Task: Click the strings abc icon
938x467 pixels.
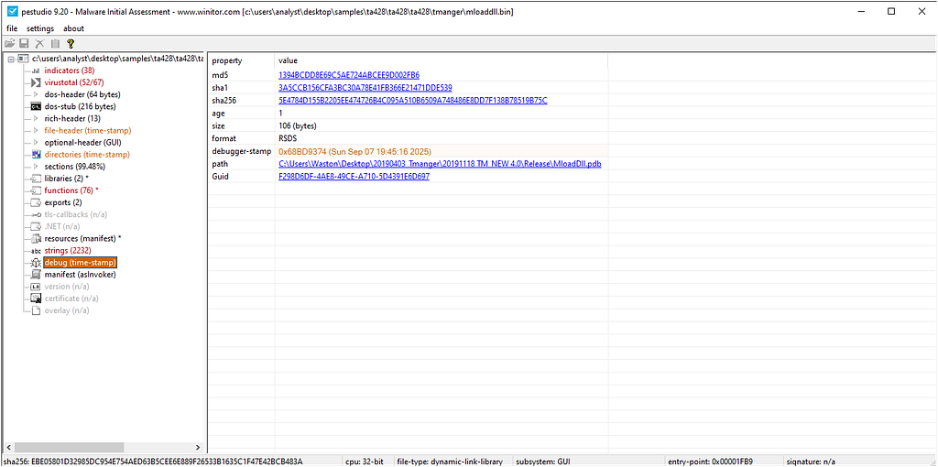Action: coord(36,250)
